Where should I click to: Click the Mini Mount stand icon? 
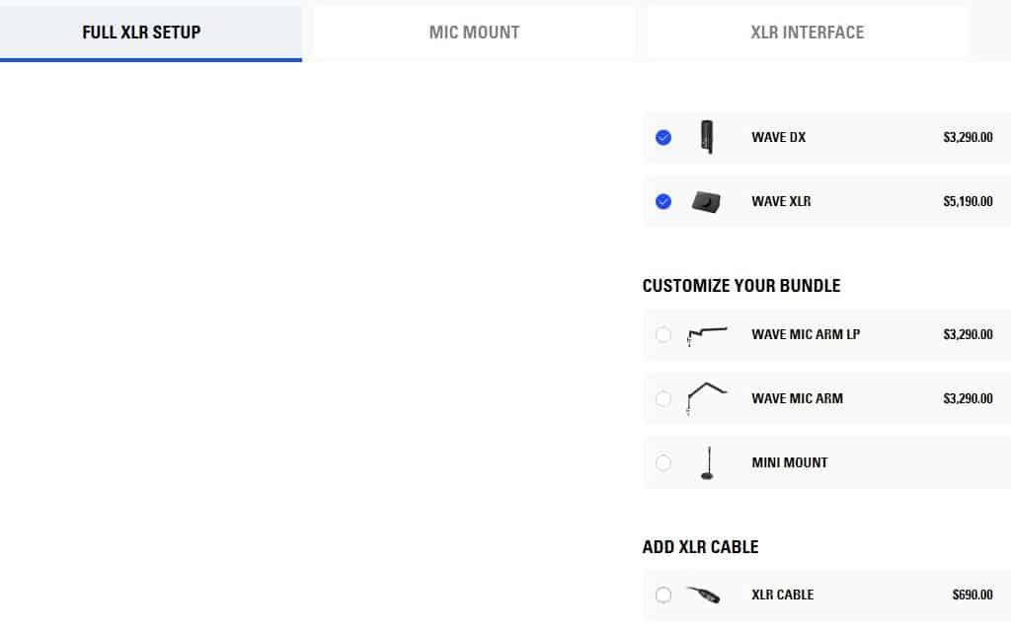coord(706,462)
